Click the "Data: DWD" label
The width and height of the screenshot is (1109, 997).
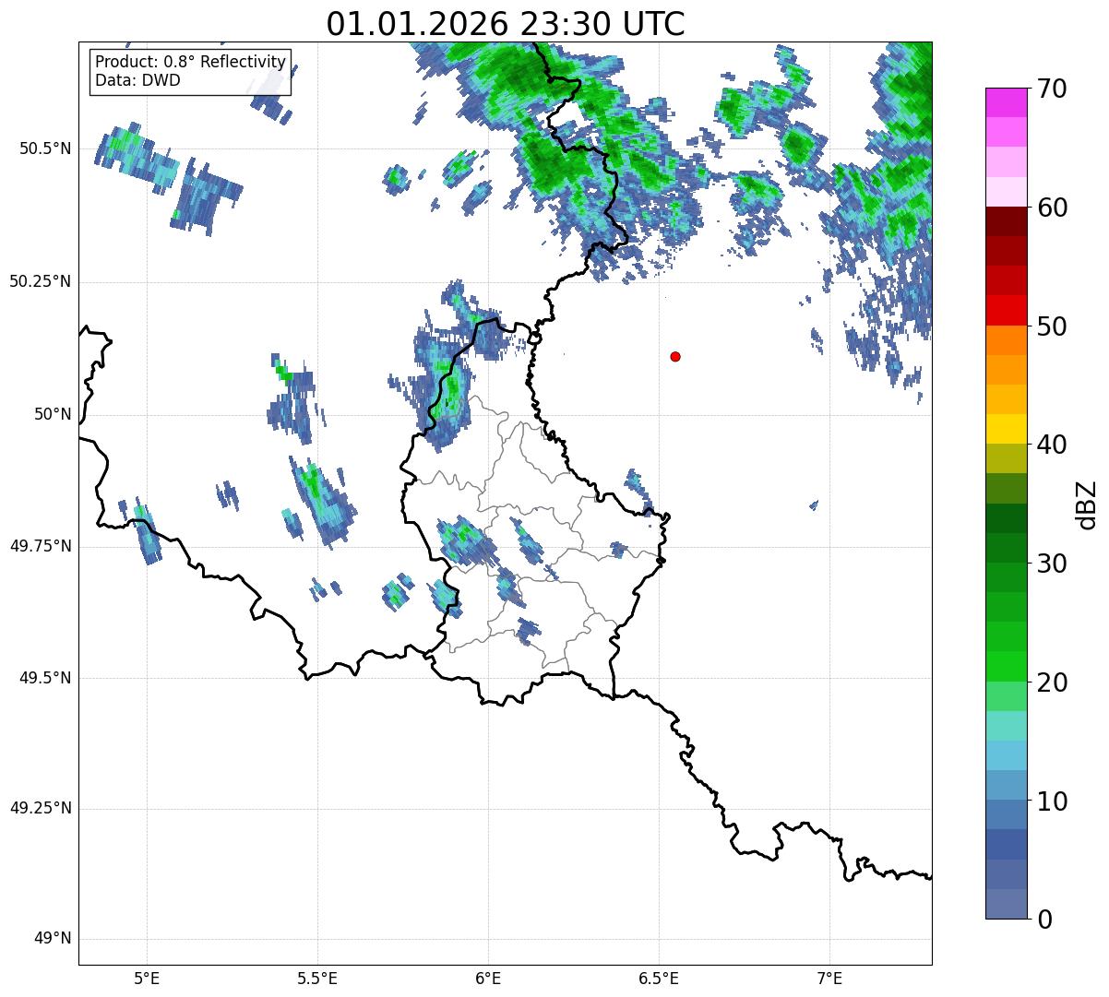tap(137, 80)
